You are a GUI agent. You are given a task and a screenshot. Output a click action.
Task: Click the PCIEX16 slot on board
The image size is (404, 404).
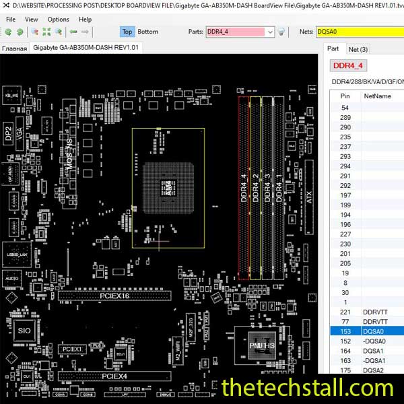coord(114,296)
